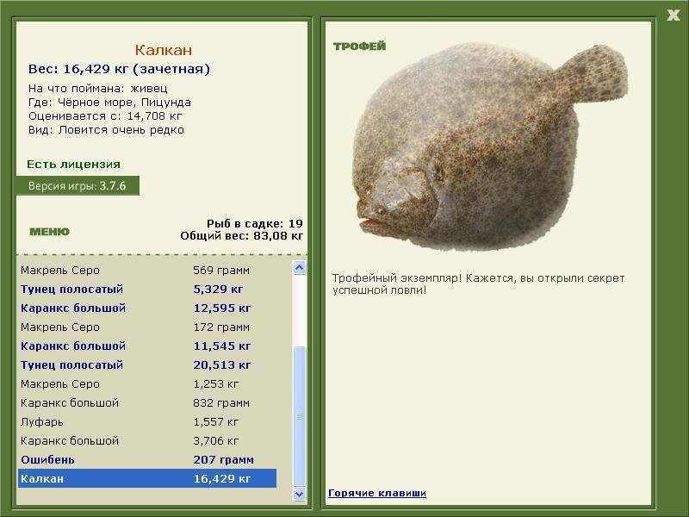Select Калкан 16,429 кг in the list

pyautogui.click(x=147, y=478)
